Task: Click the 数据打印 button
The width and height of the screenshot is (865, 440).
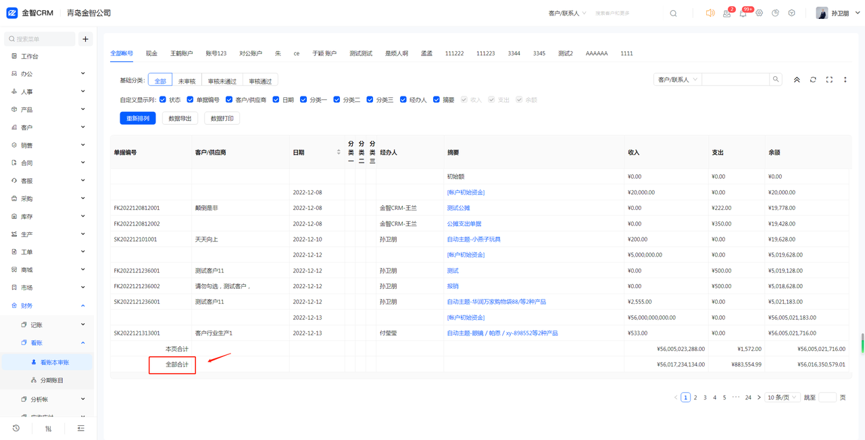Action: click(x=222, y=118)
